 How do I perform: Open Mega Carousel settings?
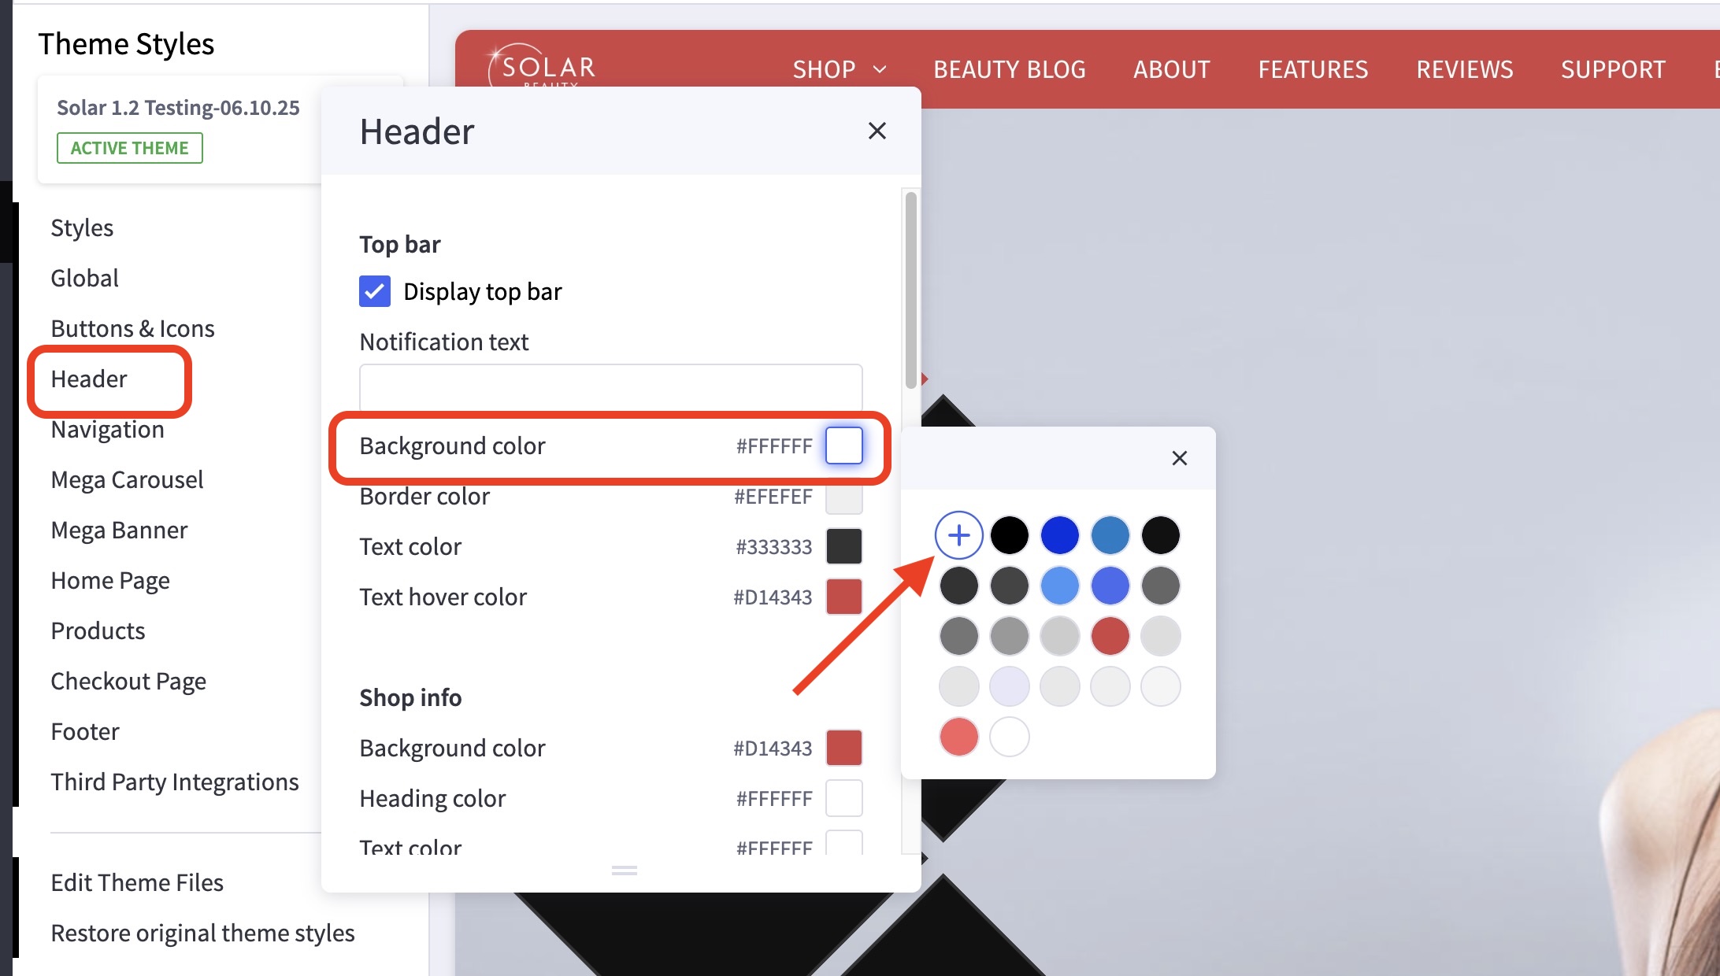pos(127,480)
